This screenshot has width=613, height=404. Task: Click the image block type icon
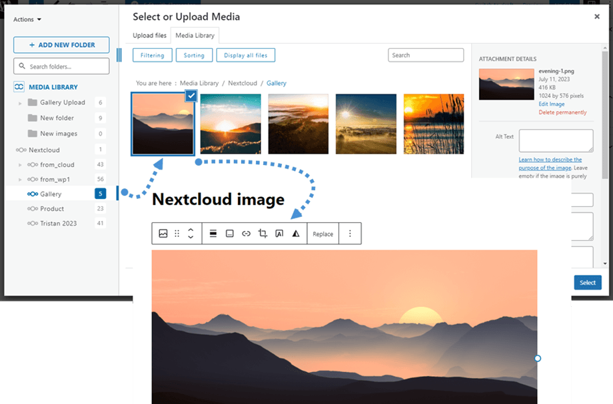163,234
